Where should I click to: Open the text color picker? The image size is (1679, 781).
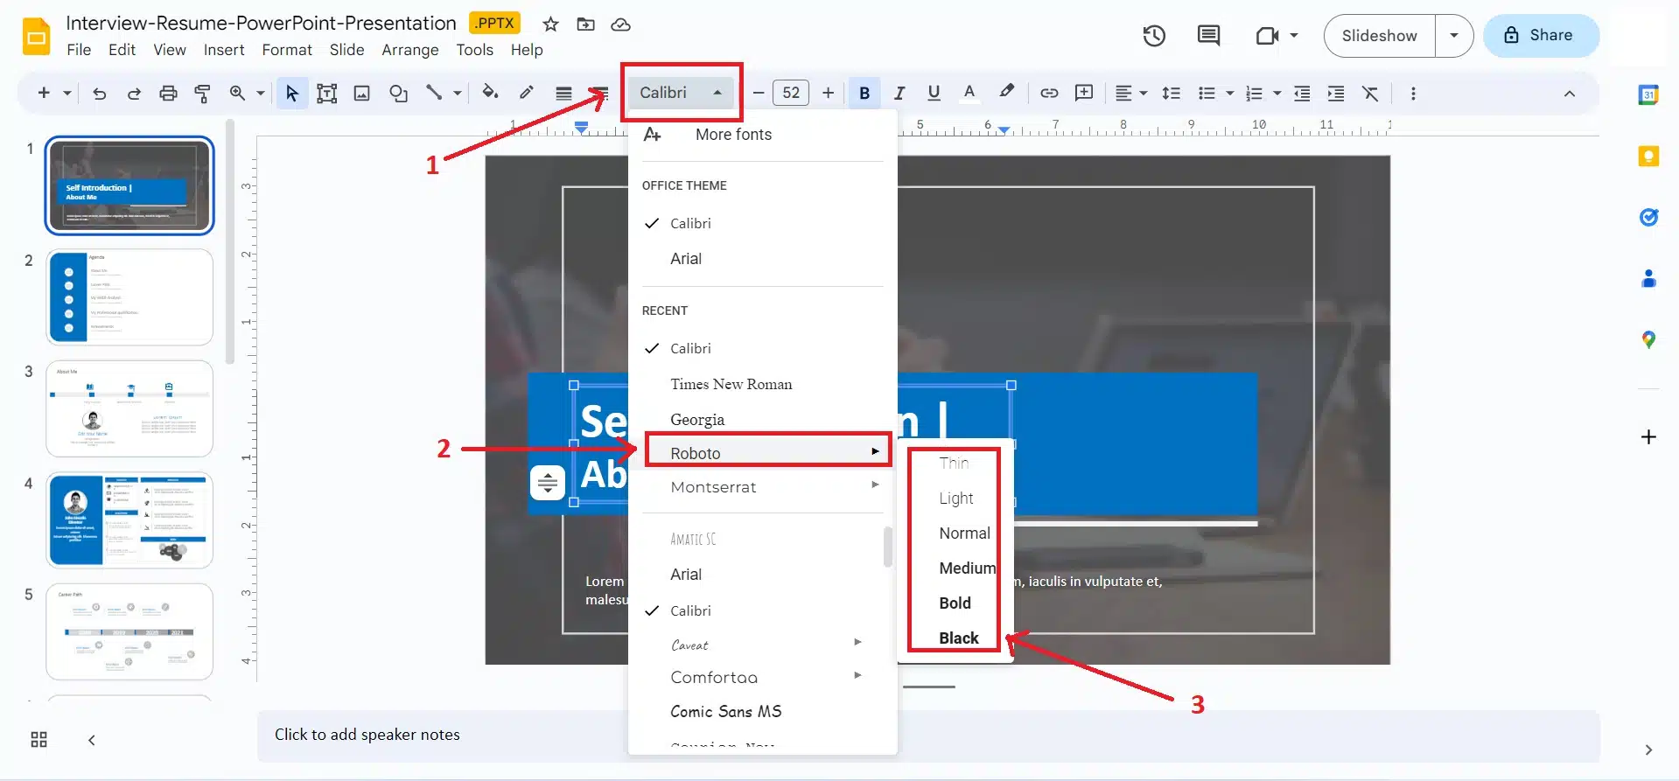pyautogui.click(x=969, y=93)
